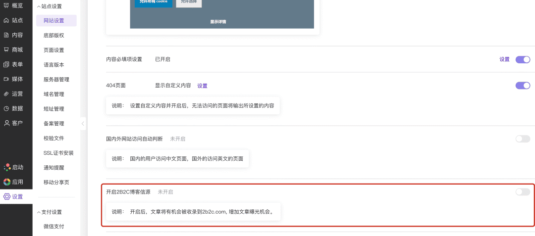The height and width of the screenshot is (236, 535).
Task: Collapse the 站点设置 section
Action: coord(50,6)
